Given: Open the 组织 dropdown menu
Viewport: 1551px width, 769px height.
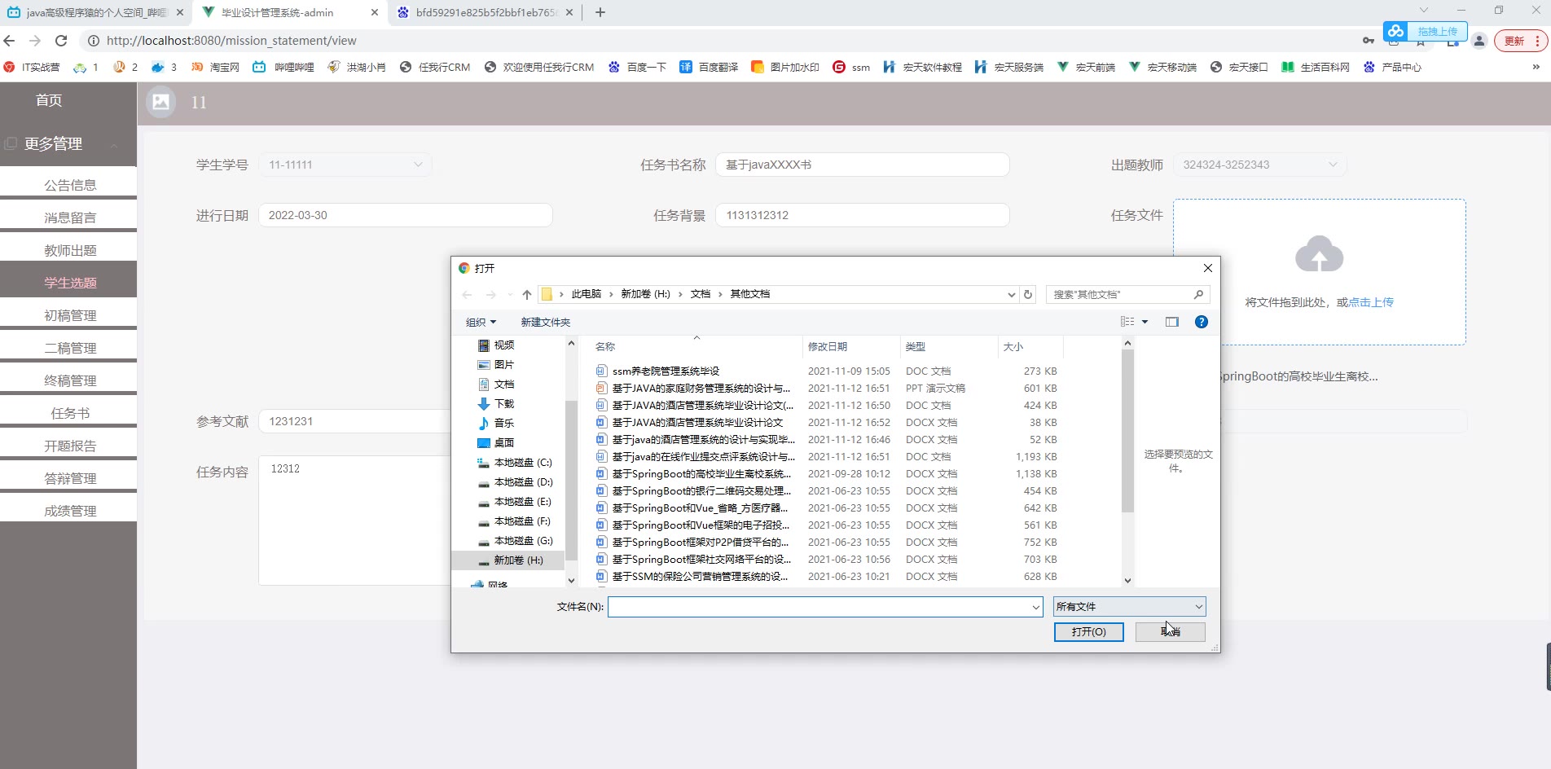Looking at the screenshot, I should click(481, 323).
